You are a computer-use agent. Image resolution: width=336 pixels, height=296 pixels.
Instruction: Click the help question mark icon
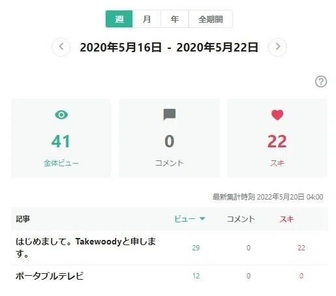[321, 81]
